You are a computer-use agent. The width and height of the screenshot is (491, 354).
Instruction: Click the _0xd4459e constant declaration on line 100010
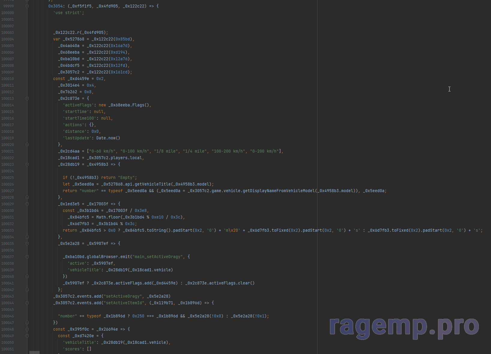78,79
